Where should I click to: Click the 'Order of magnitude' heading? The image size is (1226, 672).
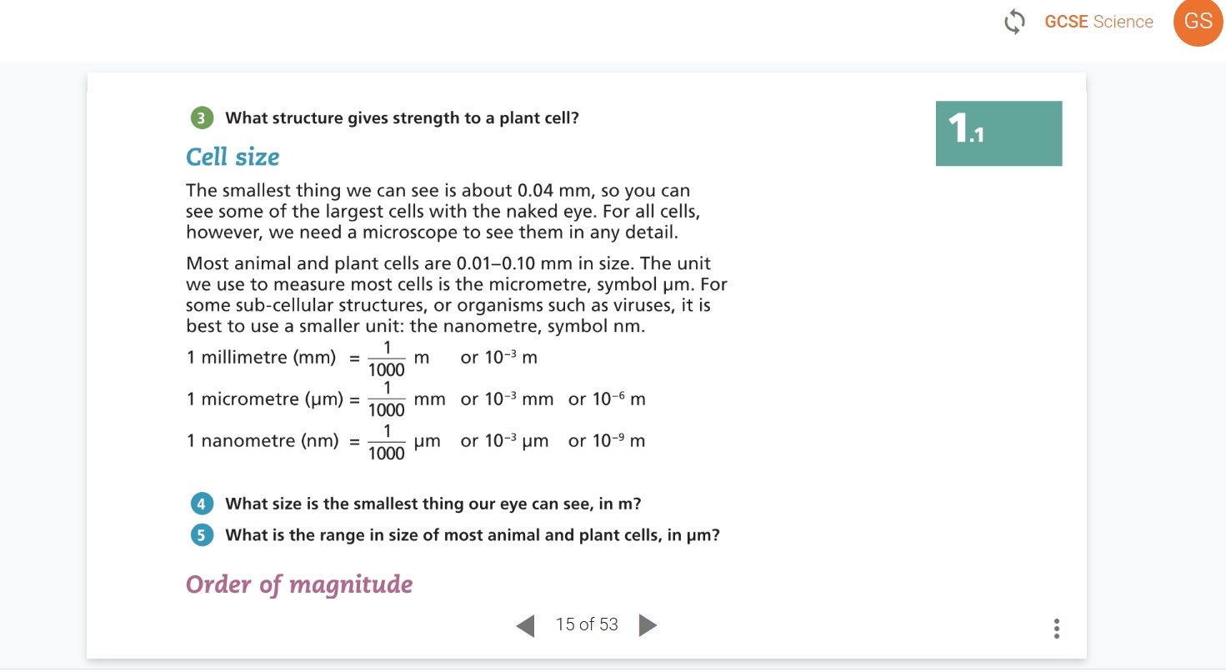click(299, 584)
